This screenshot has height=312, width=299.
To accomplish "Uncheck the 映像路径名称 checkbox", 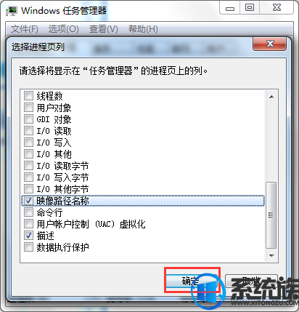I will pos(28,201).
